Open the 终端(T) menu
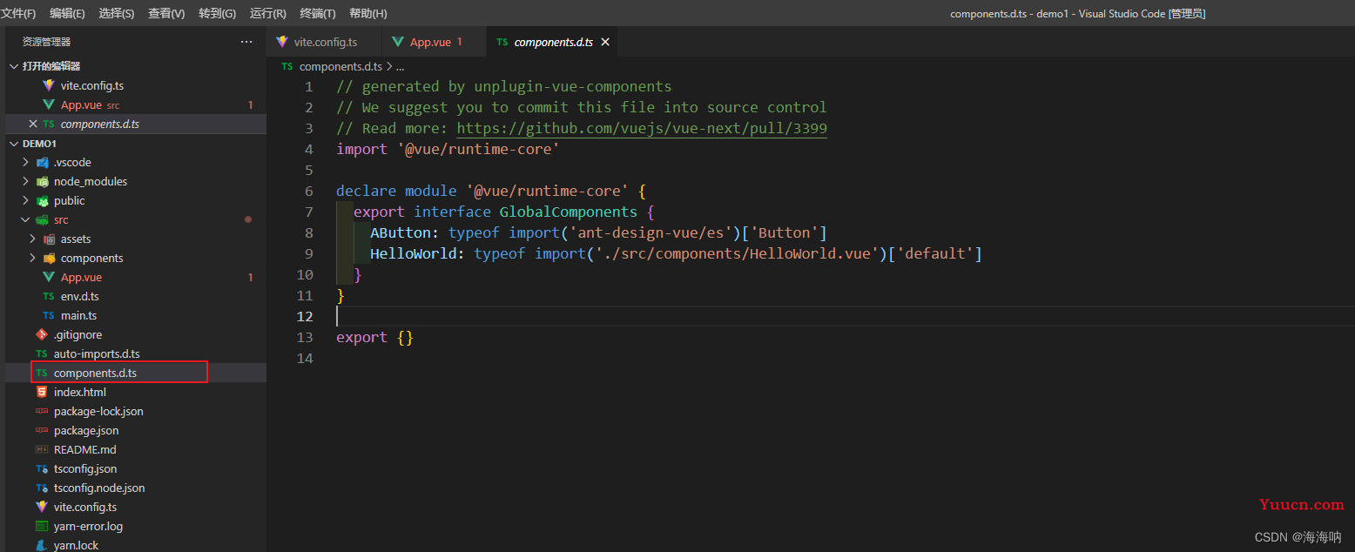The height and width of the screenshot is (552, 1355). click(318, 13)
